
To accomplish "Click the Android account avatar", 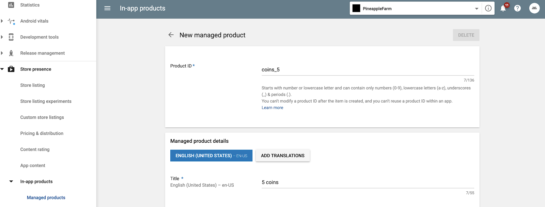I will [534, 8].
